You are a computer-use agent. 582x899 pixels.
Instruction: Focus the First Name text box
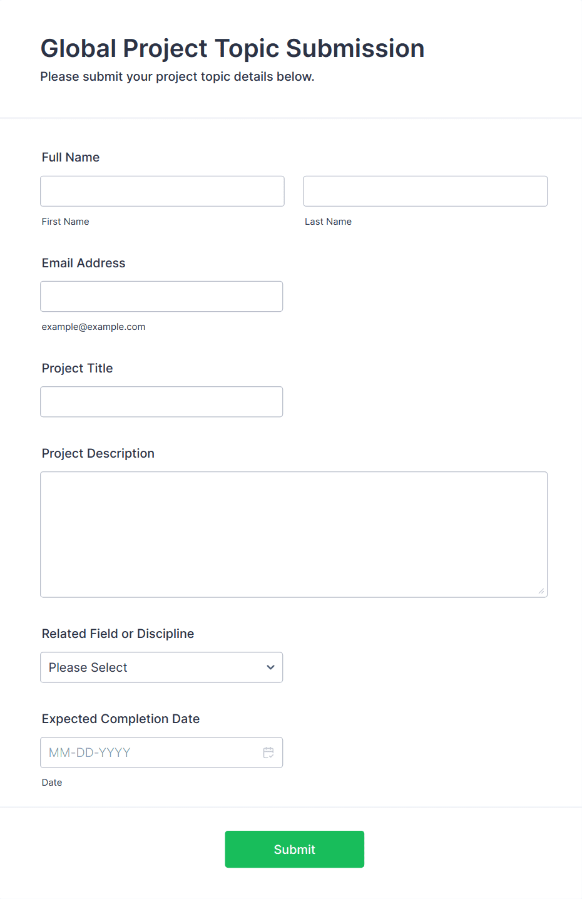[x=162, y=191]
